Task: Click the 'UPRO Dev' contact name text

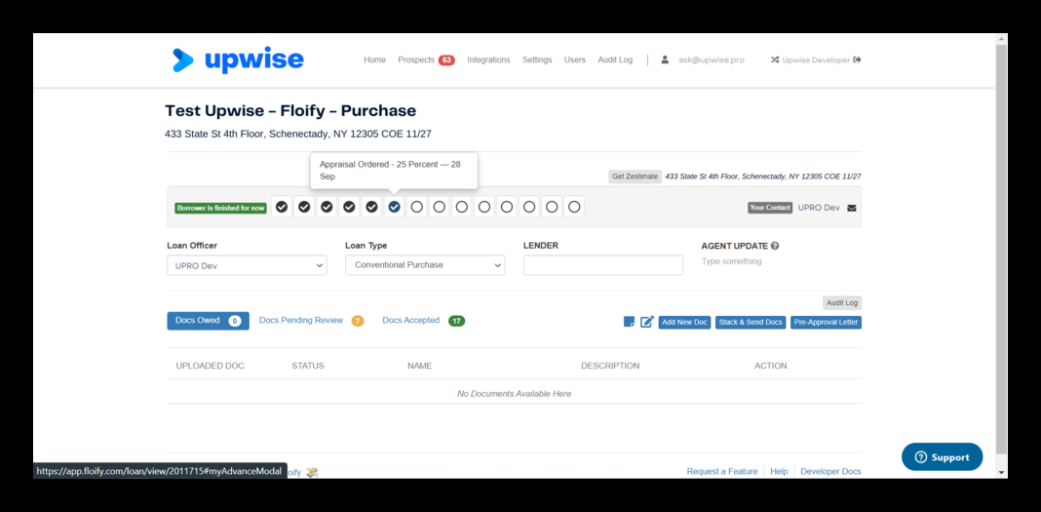Action: 819,208
